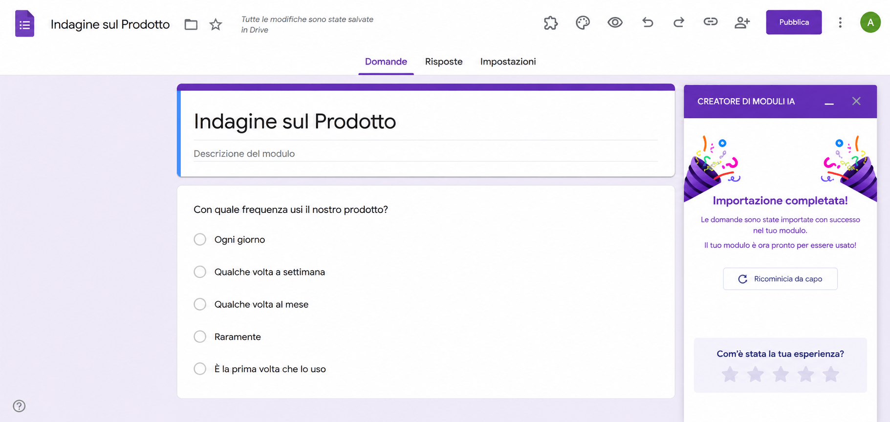Click the Importazione completata! heading

pyautogui.click(x=780, y=201)
